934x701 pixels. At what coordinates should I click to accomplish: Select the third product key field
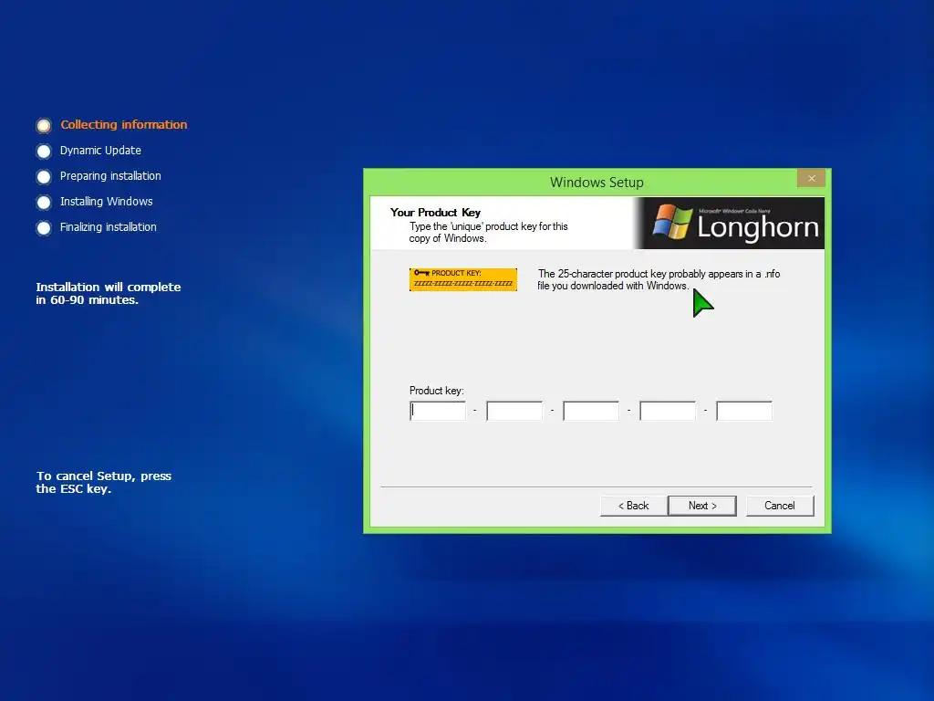(591, 411)
